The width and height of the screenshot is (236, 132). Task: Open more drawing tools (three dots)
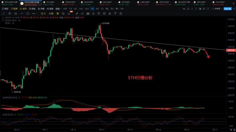coord(34,14)
